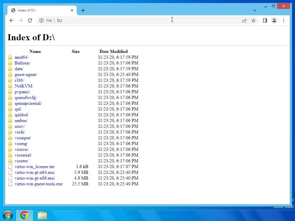Click file icon beside virtio-win_license.txt
Viewport: 295px width, 221px height.
pos(10,167)
